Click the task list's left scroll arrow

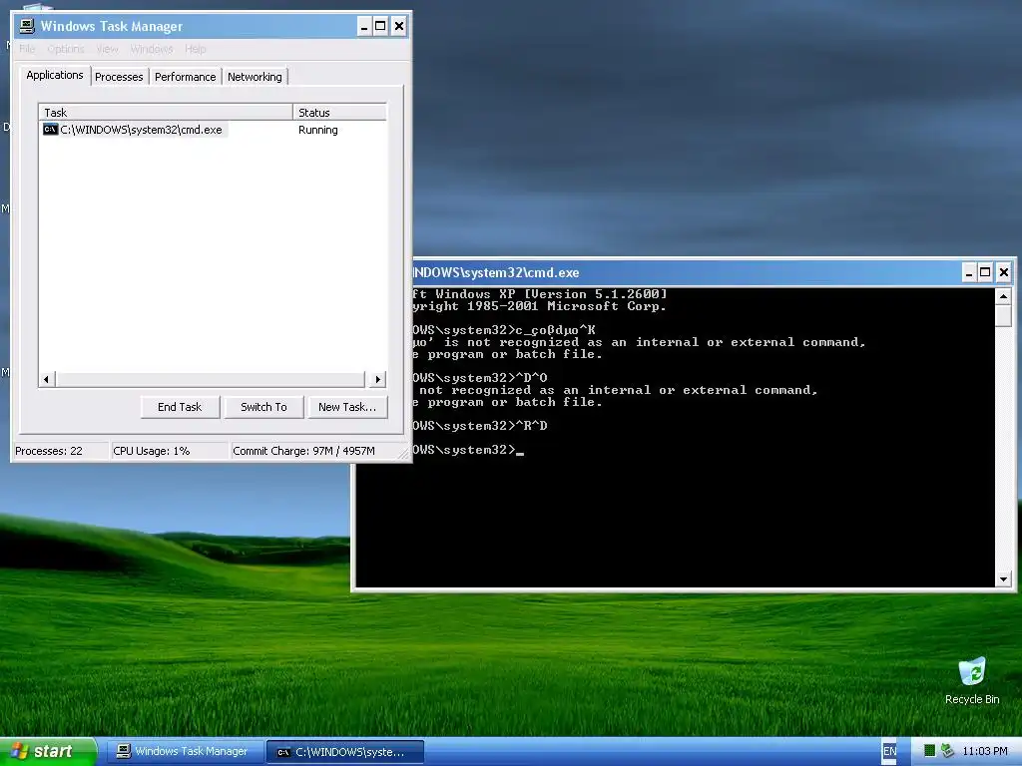(46, 379)
